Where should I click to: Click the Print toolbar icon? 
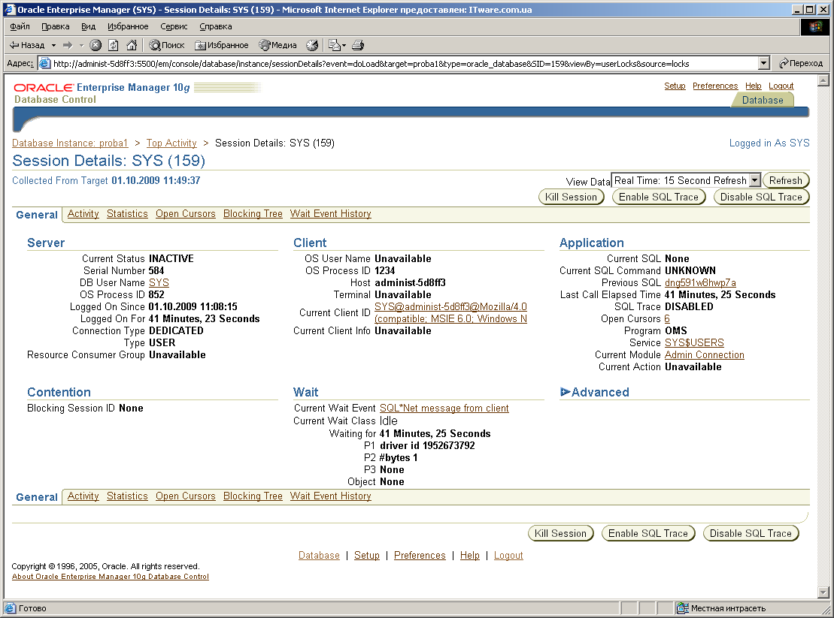[x=358, y=45]
